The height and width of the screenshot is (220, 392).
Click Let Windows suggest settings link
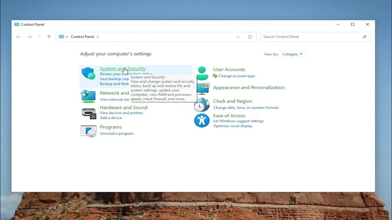click(238, 121)
